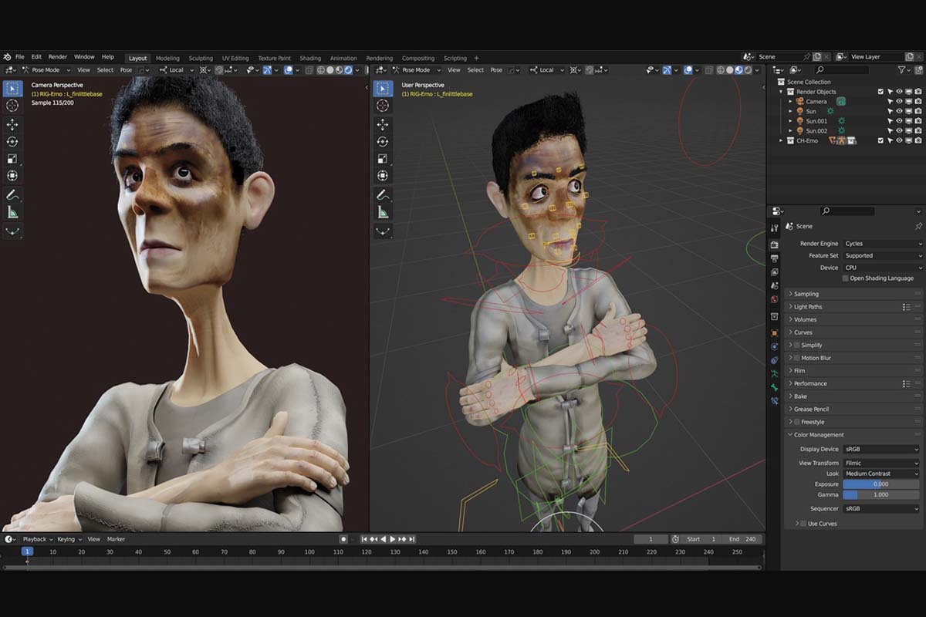Toggle the Motion Blur checkbox
This screenshot has height=617, width=926.
point(797,358)
